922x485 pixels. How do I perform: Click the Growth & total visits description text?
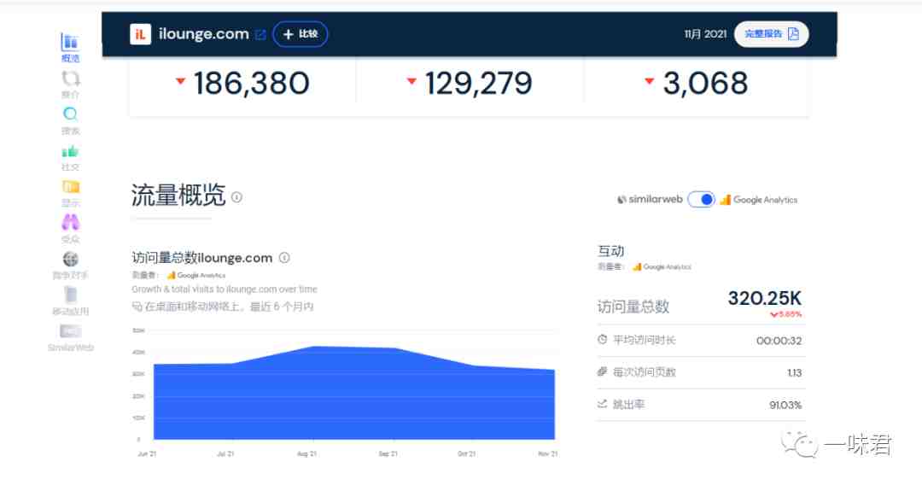224,289
